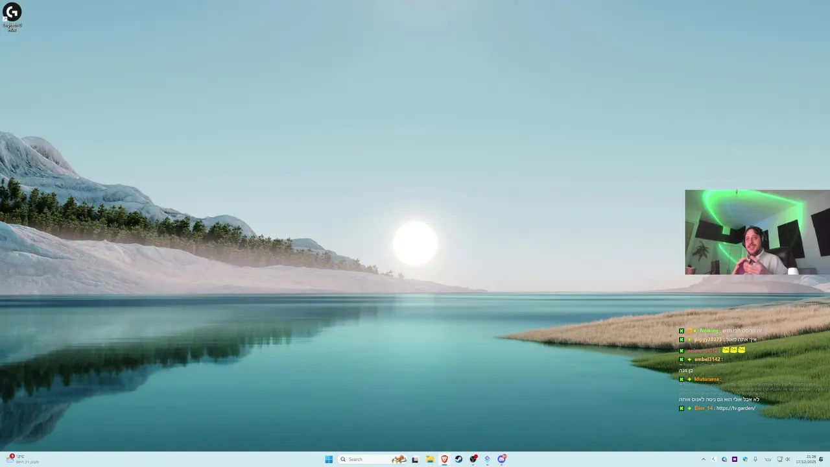Open the https://tv.garden/ link in chat
The image size is (830, 467).
click(x=736, y=408)
